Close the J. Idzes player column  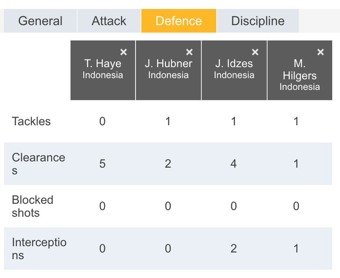(255, 52)
